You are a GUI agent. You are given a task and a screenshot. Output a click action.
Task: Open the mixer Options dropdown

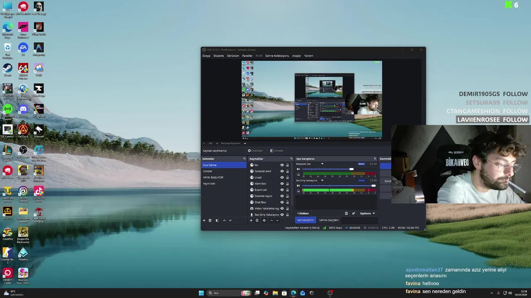tap(367, 213)
